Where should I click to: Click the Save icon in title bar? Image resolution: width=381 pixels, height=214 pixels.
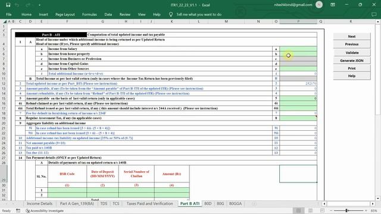(x=8, y=5)
